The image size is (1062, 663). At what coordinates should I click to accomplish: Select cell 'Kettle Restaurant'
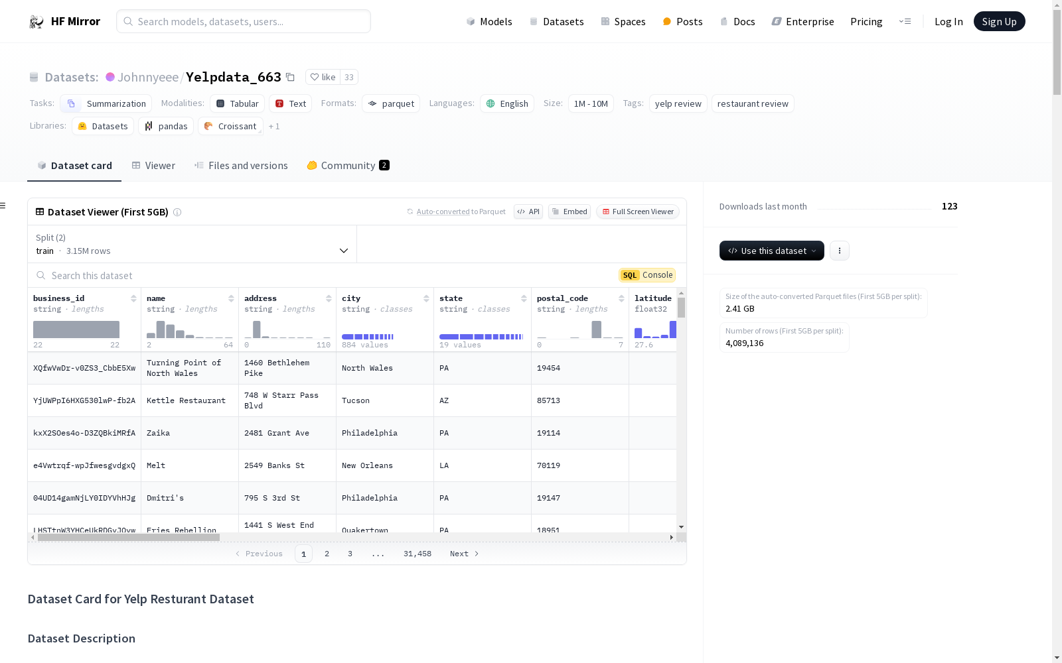[x=190, y=400]
